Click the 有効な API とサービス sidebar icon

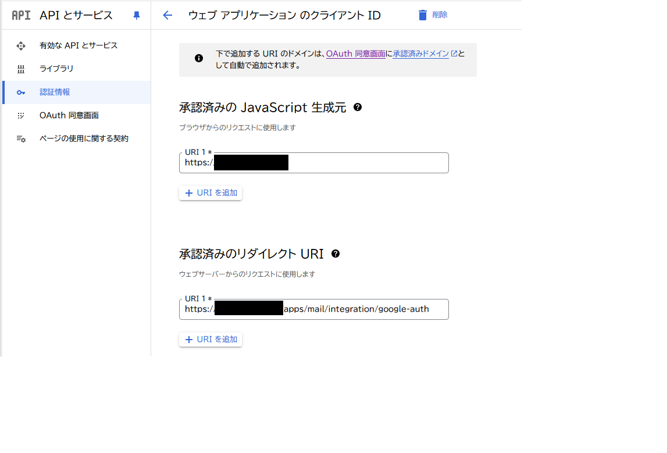click(x=21, y=45)
